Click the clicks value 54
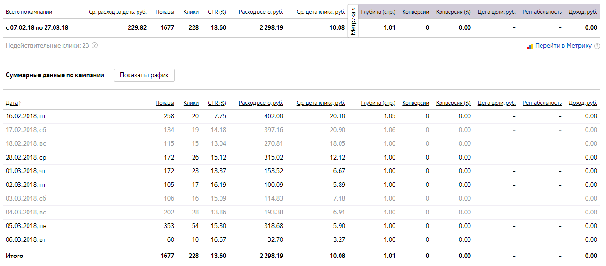This screenshot has height=266, width=606. (x=194, y=226)
